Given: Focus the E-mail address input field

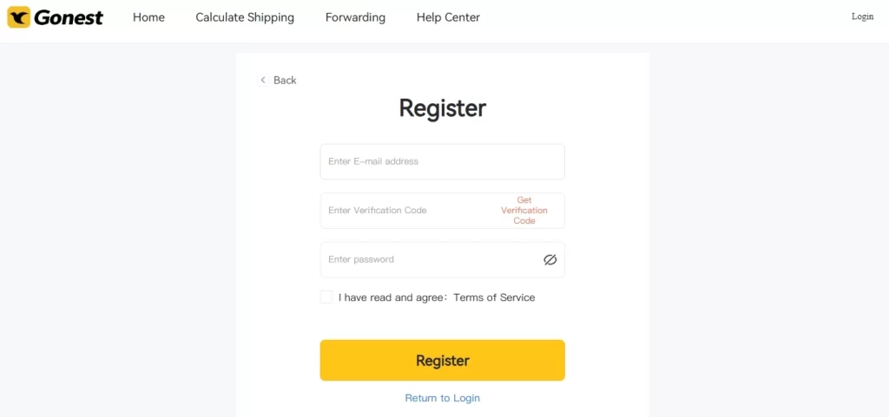Looking at the screenshot, I should click(442, 162).
